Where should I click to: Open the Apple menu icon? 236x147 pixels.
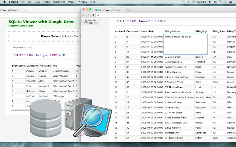(4, 2)
